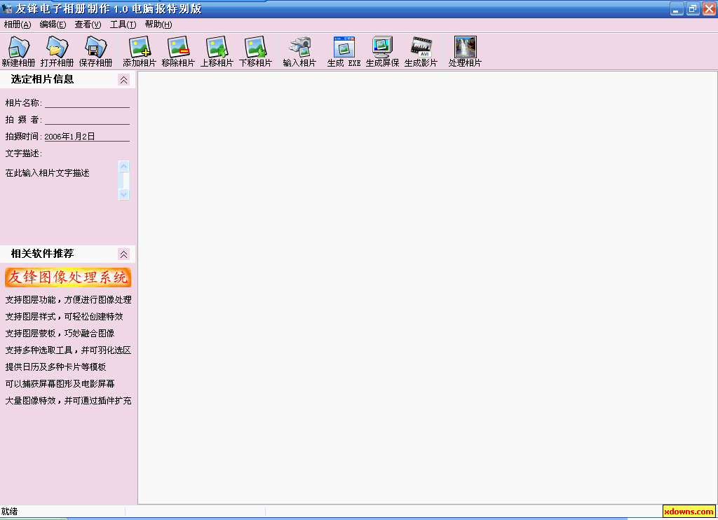Minimize the application window
718x520 pixels.
point(677,8)
